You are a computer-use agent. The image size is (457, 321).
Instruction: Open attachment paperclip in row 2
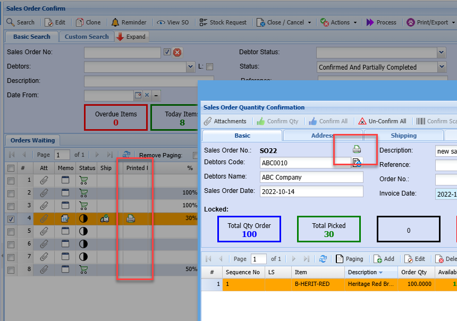point(44,193)
